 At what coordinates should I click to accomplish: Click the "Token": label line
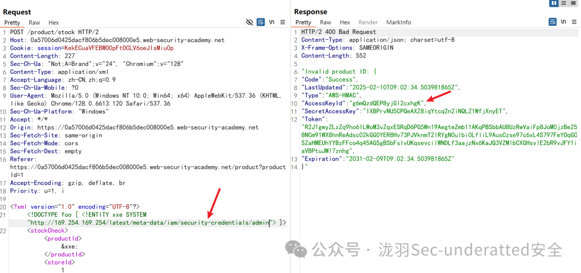pos(315,120)
